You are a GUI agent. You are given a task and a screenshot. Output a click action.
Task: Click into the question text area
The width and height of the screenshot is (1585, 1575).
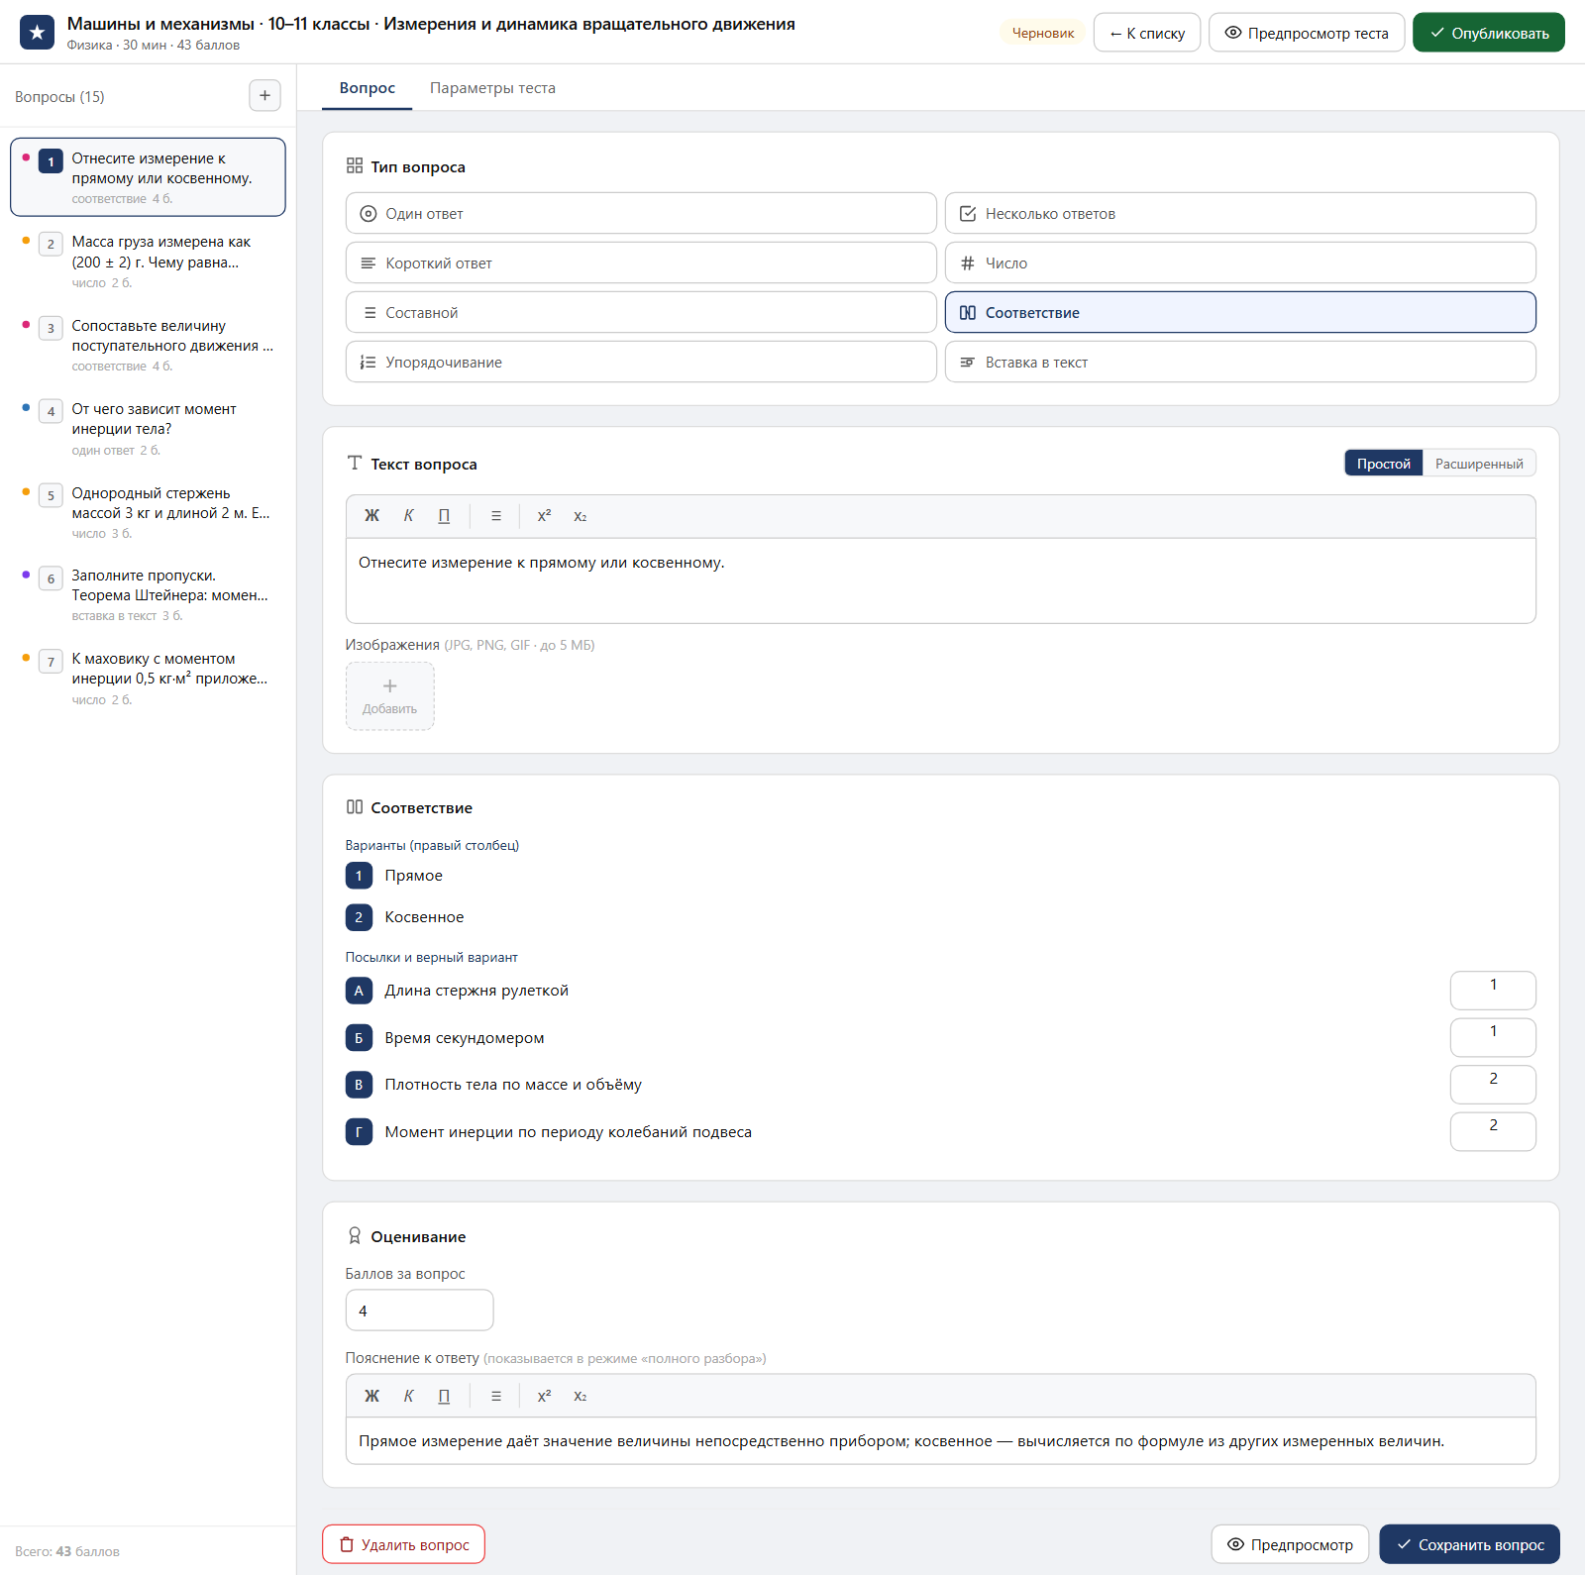(941, 580)
